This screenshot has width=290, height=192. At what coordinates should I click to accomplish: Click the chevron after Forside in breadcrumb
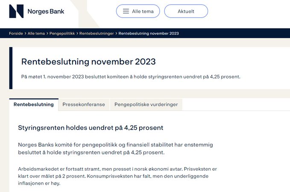(x=25, y=33)
